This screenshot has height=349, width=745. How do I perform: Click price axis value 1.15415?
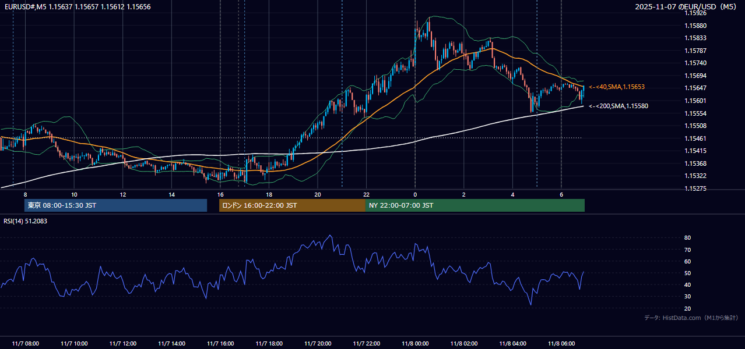(695, 151)
